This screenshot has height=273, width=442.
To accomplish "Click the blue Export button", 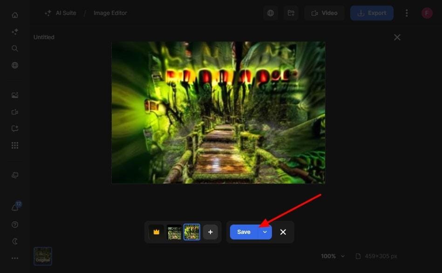I will click(372, 13).
